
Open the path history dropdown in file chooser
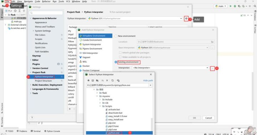tap(150, 85)
